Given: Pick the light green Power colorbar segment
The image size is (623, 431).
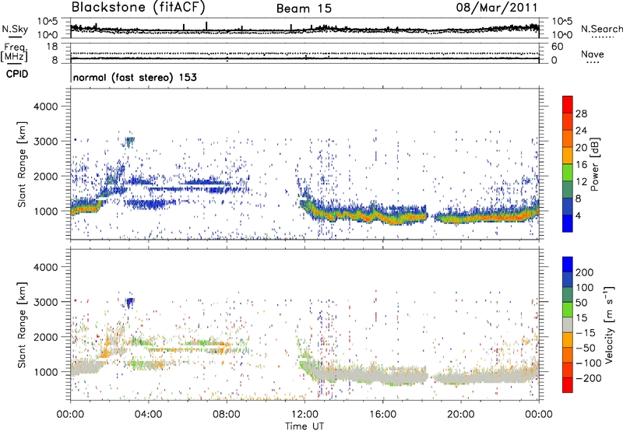Looking at the screenshot, I should click(568, 172).
